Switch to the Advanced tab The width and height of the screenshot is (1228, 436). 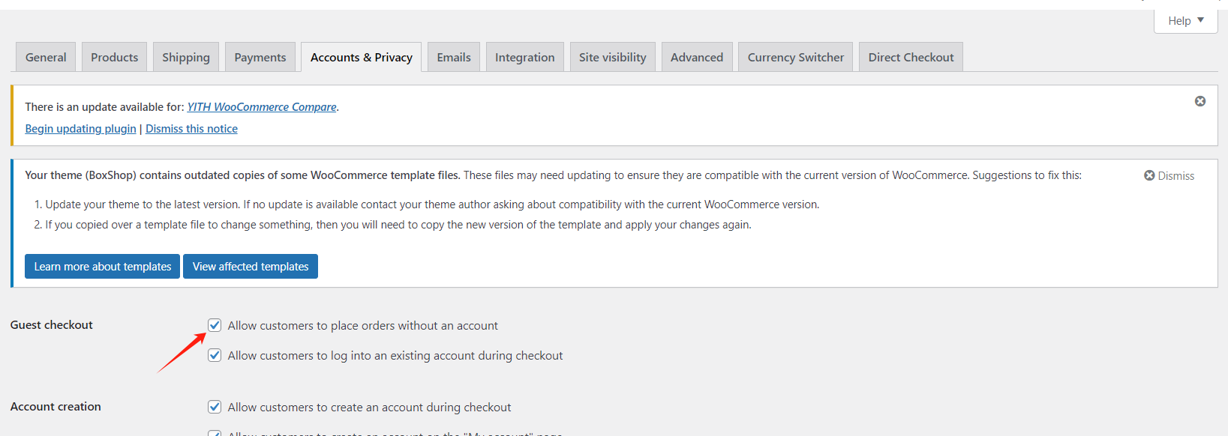696,56
